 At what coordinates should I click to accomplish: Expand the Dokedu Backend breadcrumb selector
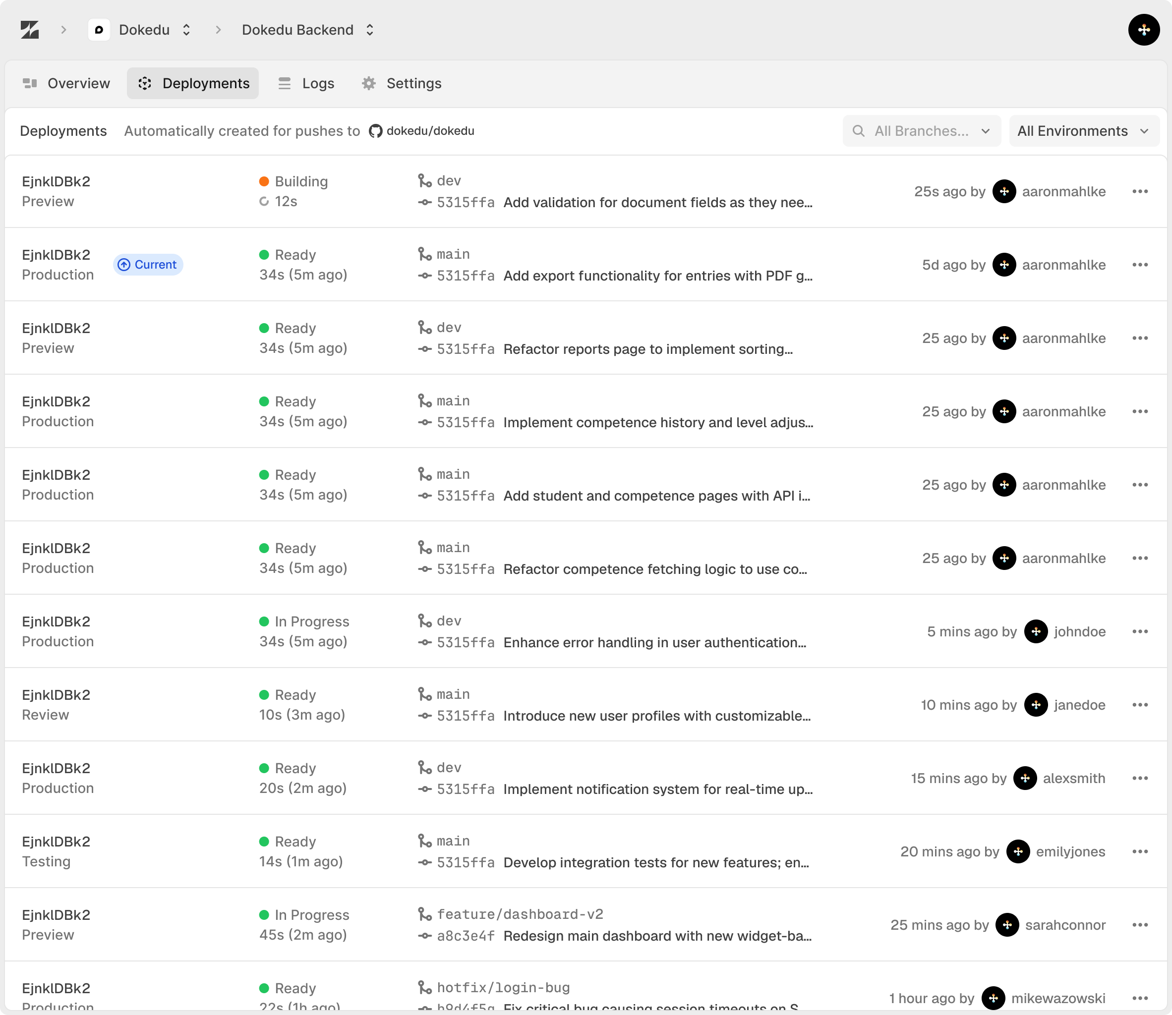click(369, 29)
